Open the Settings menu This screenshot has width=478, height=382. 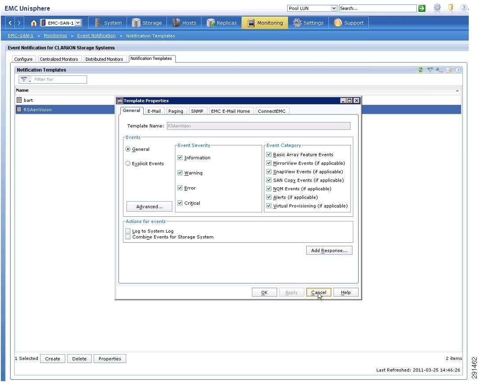[308, 23]
